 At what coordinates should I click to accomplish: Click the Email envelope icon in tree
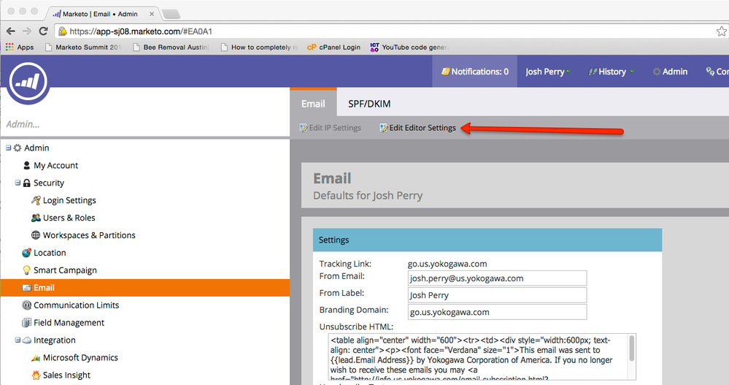pyautogui.click(x=26, y=288)
